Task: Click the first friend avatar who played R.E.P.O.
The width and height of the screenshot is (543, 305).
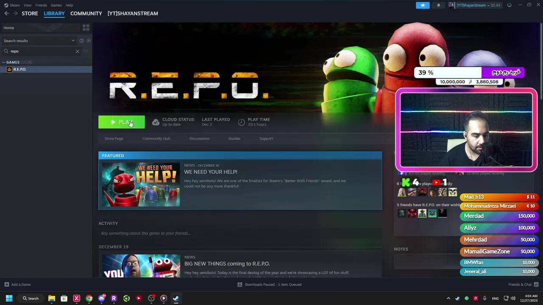Action: [401, 192]
